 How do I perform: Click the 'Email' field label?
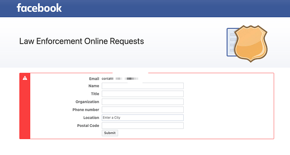pyautogui.click(x=94, y=79)
